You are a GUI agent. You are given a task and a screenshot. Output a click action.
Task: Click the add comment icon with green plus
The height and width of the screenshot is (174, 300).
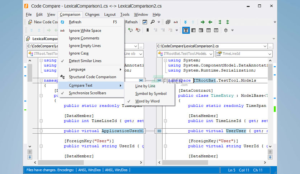pyautogui.click(x=130, y=30)
